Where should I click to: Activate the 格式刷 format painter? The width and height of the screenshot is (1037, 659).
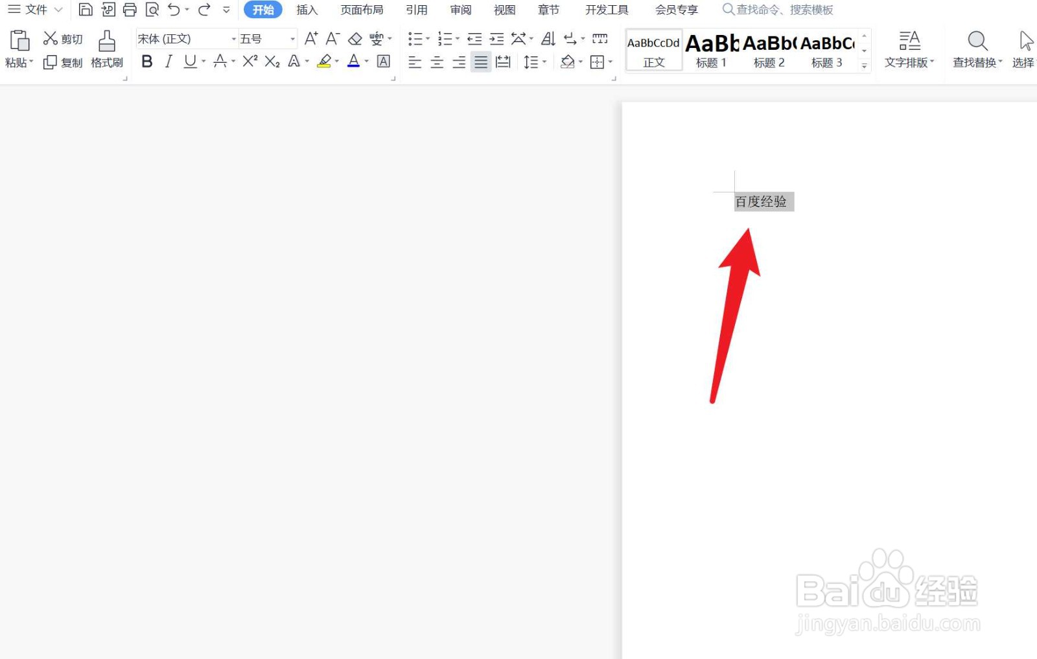107,49
